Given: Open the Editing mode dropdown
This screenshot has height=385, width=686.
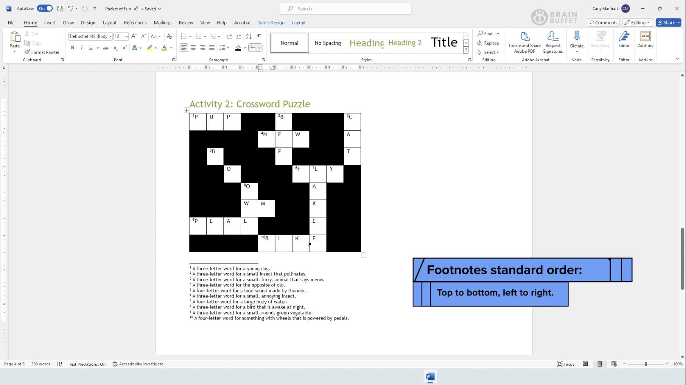Looking at the screenshot, I should pos(638,22).
